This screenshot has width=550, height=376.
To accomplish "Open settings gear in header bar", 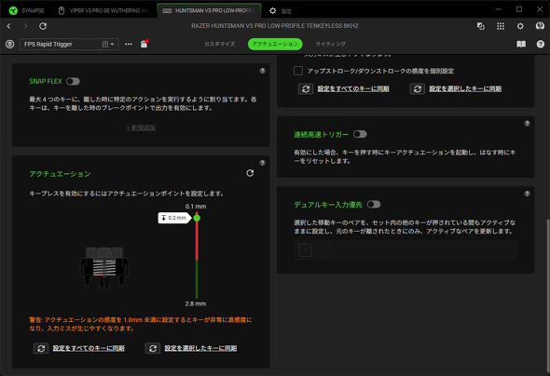I will 520,26.
